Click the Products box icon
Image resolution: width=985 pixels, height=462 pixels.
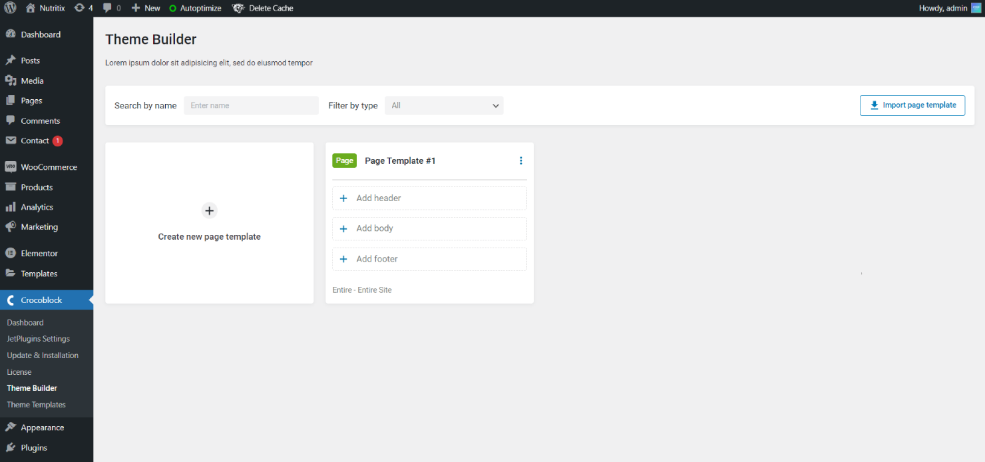tap(11, 187)
